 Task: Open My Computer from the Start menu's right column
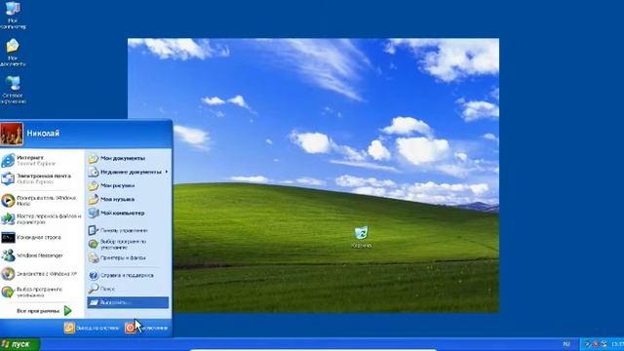(128, 213)
